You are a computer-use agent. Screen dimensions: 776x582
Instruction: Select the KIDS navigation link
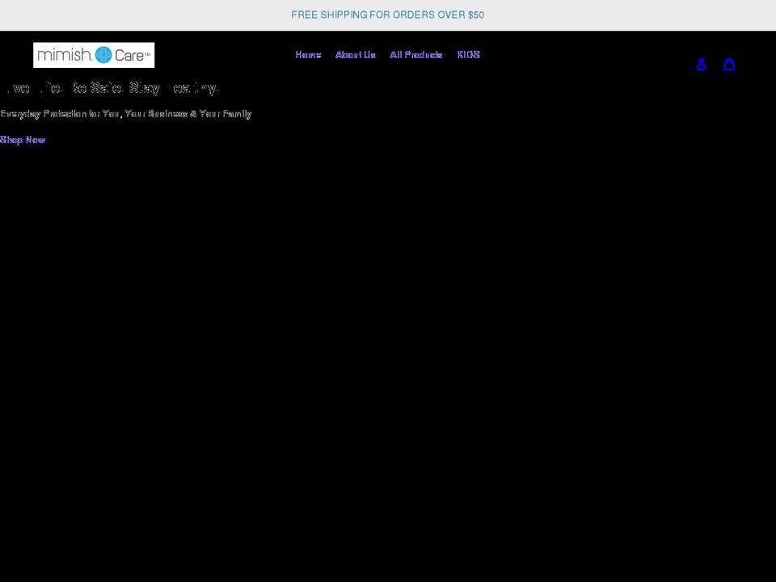click(x=469, y=54)
